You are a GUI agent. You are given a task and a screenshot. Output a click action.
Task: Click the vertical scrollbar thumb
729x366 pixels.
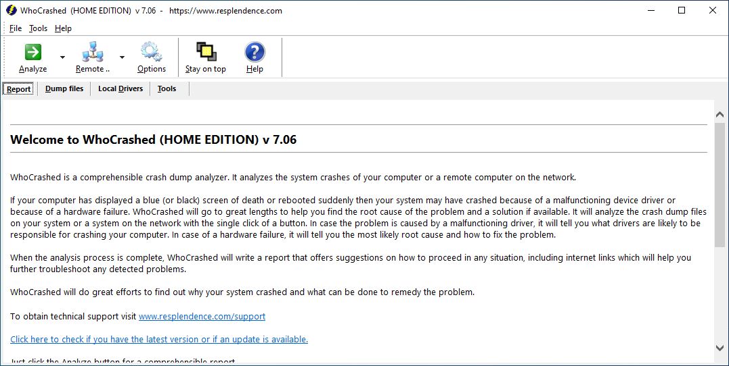(720, 184)
